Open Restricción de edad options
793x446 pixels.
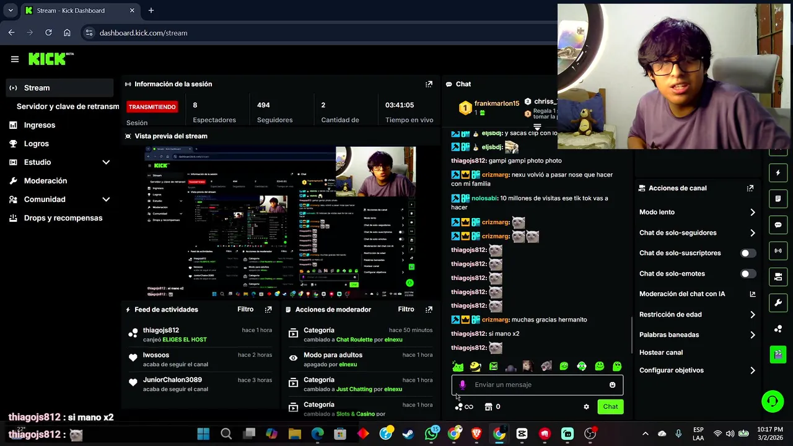[697, 315]
